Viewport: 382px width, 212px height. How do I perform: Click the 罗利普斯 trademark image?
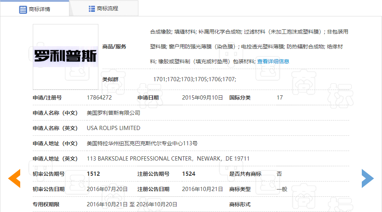pos(66,57)
